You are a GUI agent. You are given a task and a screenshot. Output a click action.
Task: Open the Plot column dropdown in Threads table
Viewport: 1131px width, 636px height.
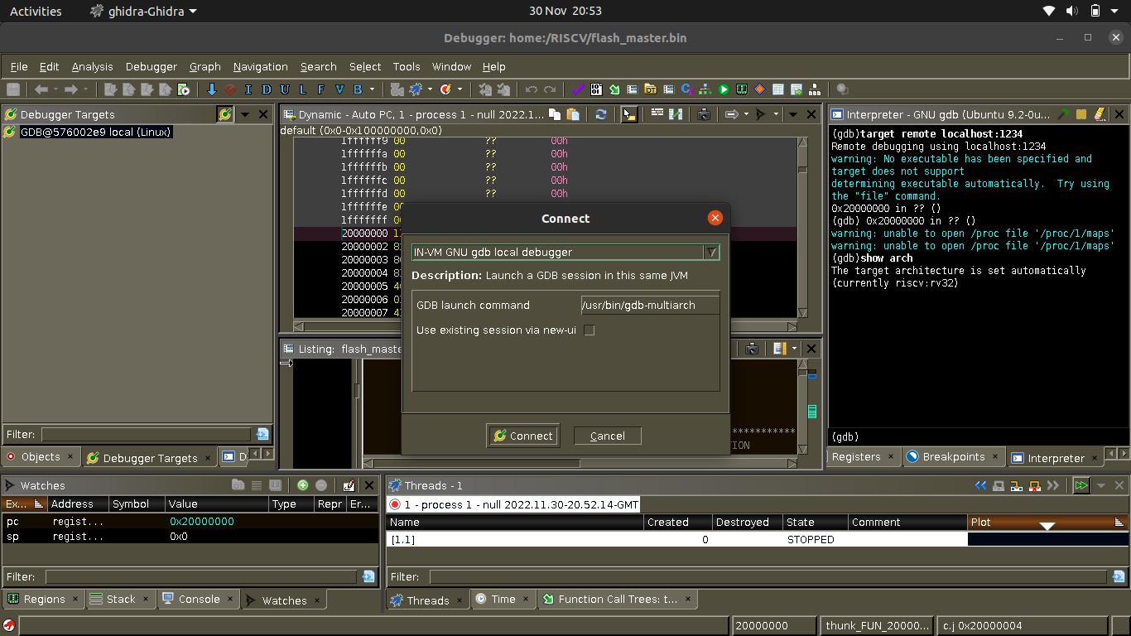[1047, 523]
